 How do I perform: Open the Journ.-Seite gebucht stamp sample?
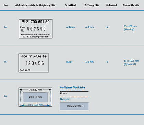click(x=34, y=63)
